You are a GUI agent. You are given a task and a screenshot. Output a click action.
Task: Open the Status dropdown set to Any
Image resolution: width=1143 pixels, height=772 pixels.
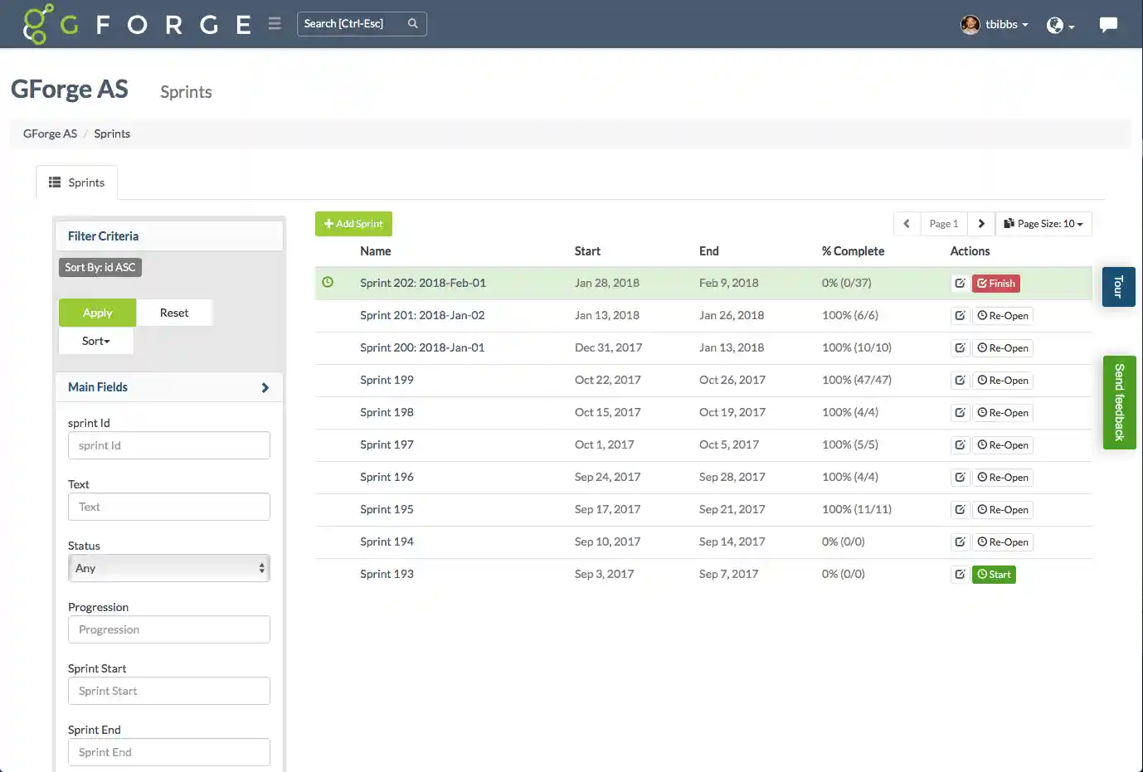tap(169, 567)
